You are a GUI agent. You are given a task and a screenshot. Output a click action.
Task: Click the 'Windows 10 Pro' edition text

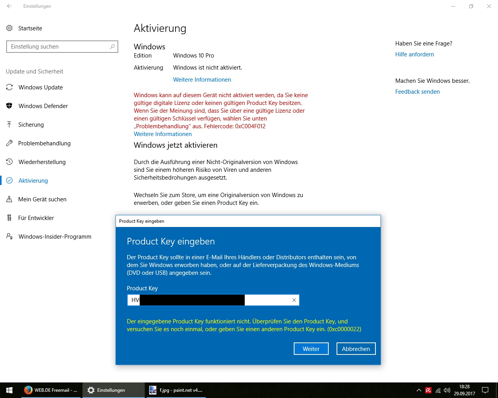pos(194,56)
